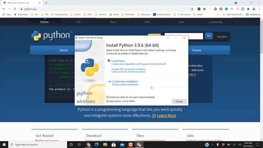This screenshot has width=263, height=148.
Task: Open Cortana circle icon on taskbar
Action: [x=71, y=144]
